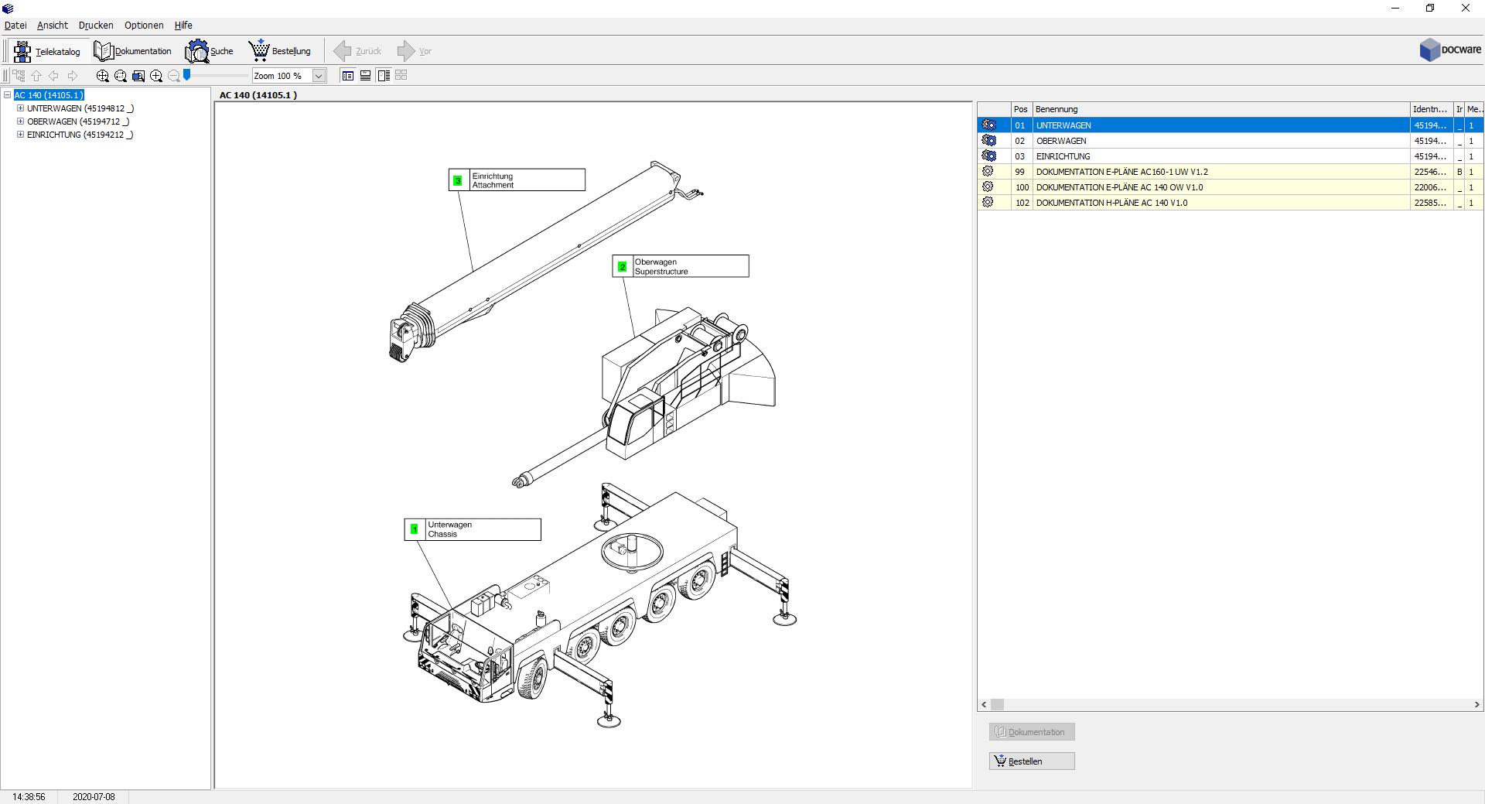Select row 01 UNTERWAGEN in parts list
Image resolution: width=1485 pixels, height=804 pixels.
(x=1230, y=125)
